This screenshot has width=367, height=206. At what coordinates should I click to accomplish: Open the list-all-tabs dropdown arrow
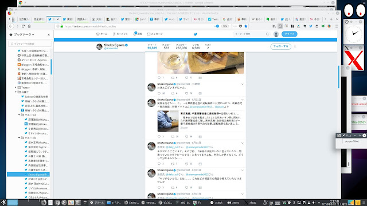(337, 19)
